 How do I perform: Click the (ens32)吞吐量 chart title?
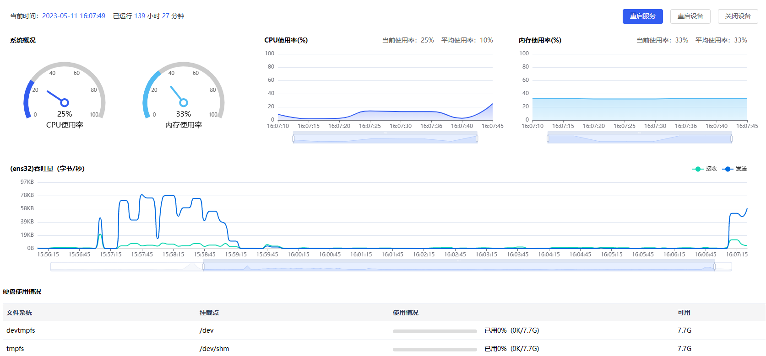[x=47, y=169]
